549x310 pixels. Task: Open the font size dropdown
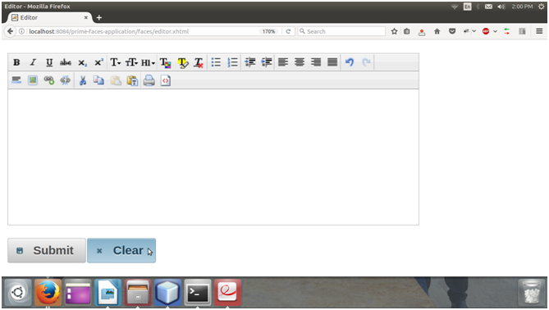click(x=131, y=62)
